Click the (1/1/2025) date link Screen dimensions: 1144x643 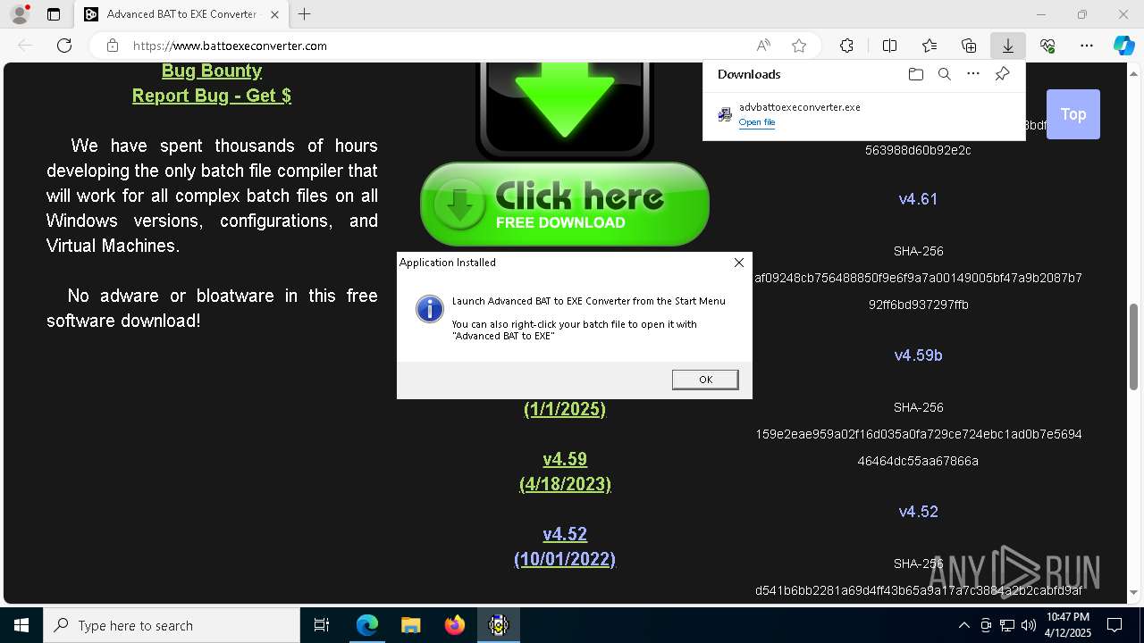[565, 409]
